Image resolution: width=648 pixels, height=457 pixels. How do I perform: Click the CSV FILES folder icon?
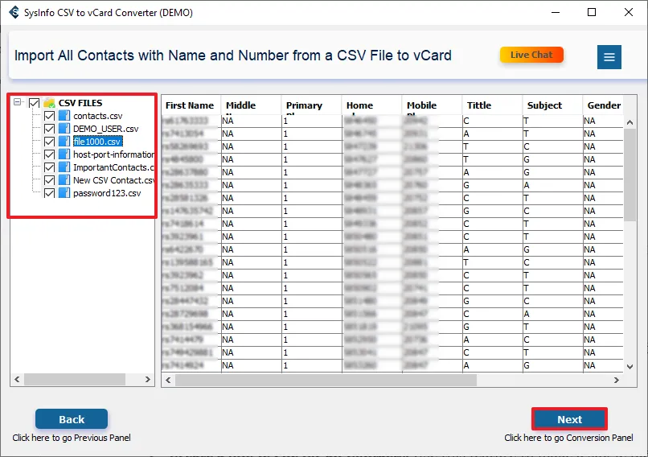(x=50, y=103)
